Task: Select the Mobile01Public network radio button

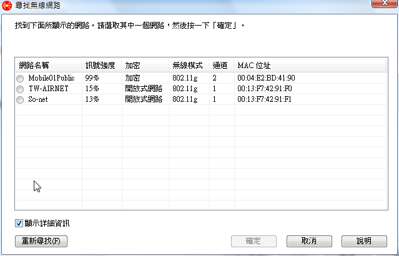Action: point(20,79)
